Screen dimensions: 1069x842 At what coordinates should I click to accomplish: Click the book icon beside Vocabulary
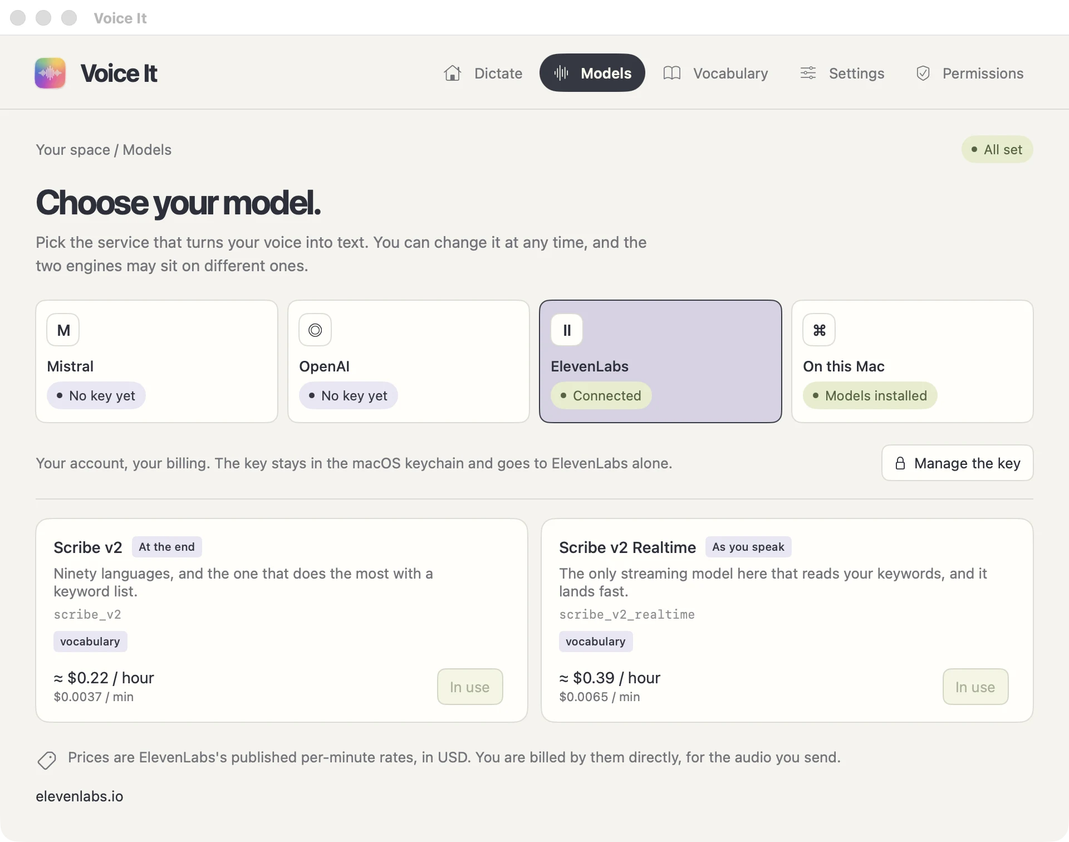pyautogui.click(x=672, y=73)
